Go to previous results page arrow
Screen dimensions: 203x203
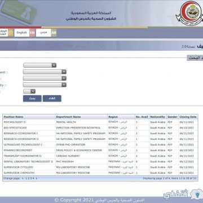(23, 178)
